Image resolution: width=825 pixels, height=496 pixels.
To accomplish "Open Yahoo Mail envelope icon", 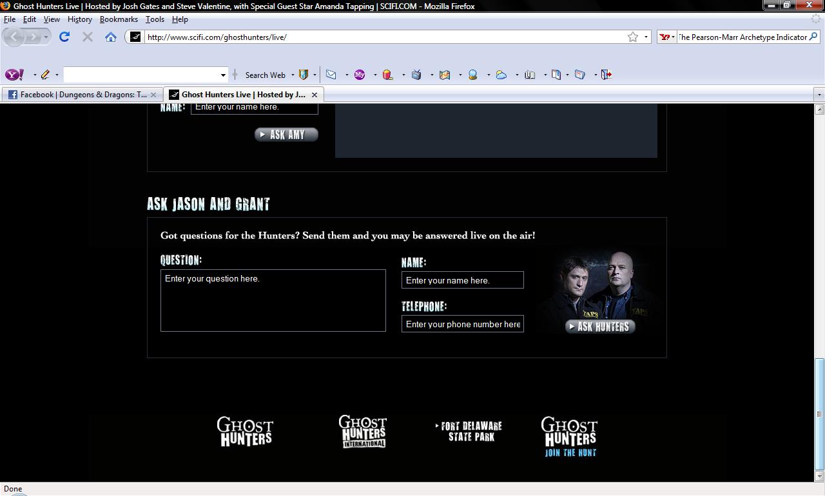I will pyautogui.click(x=331, y=75).
